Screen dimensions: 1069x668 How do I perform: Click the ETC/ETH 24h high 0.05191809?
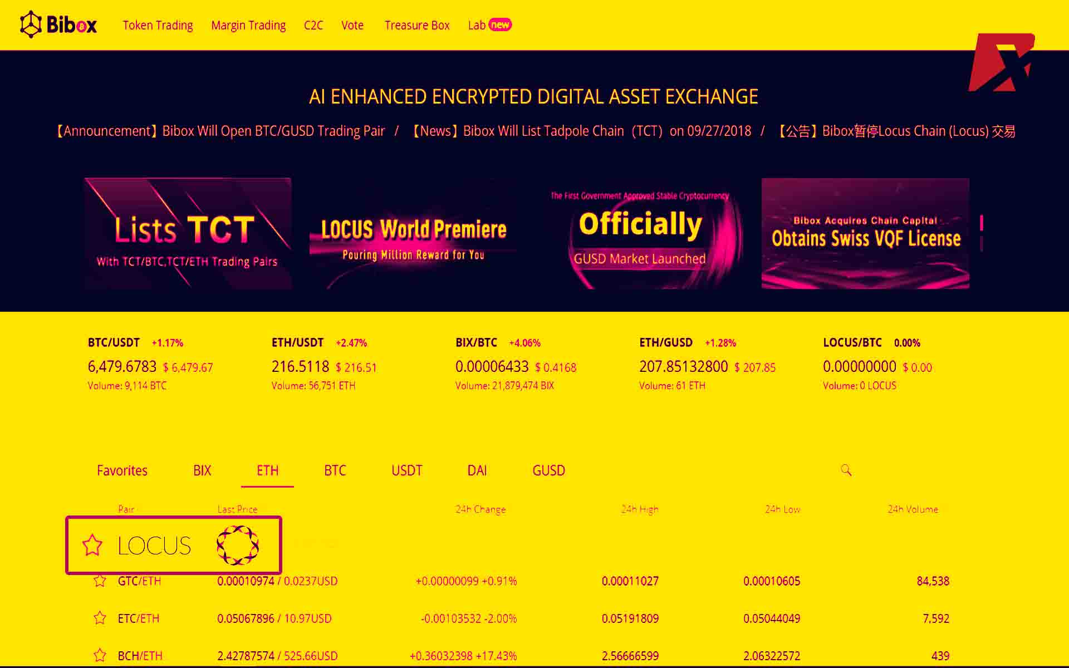[x=630, y=618]
